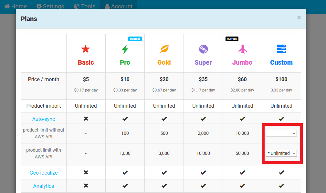Click the Home house icon
This screenshot has width=326, height=193.
pos(7,6)
